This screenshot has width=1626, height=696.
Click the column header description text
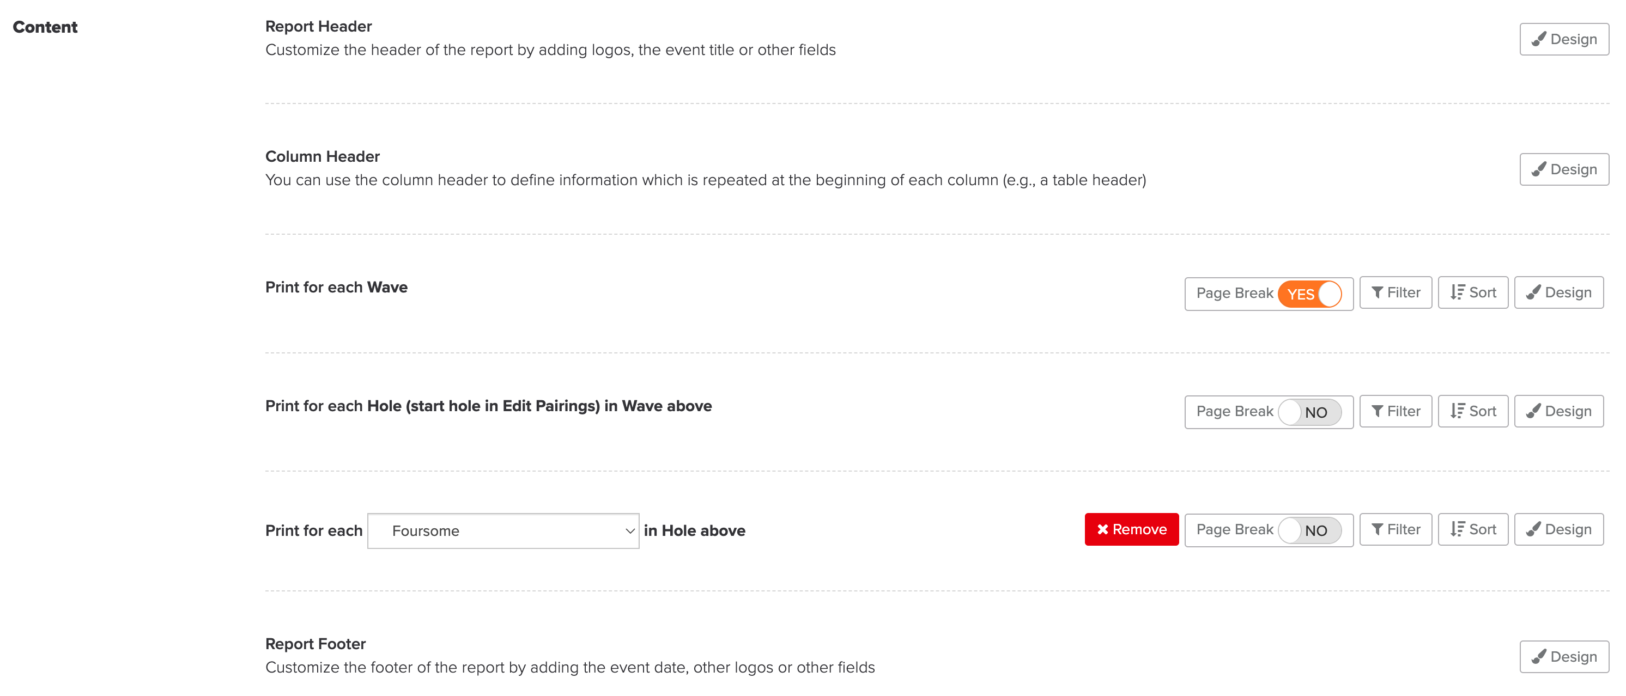click(x=705, y=180)
